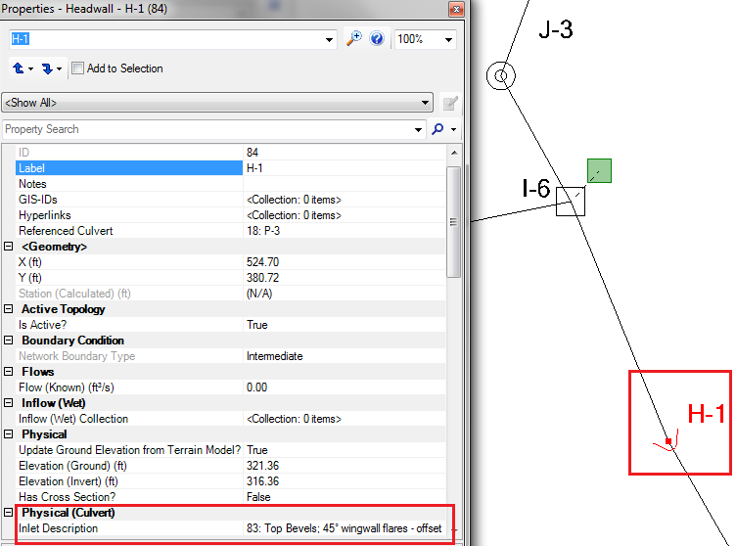Click the upstream element arrow icon
The image size is (736, 546).
pyautogui.click(x=20, y=68)
